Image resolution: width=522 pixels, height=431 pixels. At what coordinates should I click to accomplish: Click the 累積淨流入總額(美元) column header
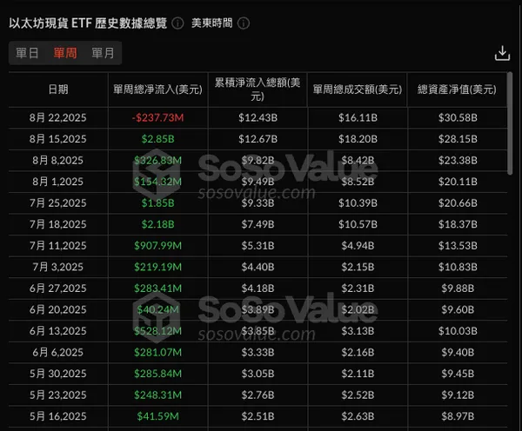pyautogui.click(x=258, y=90)
